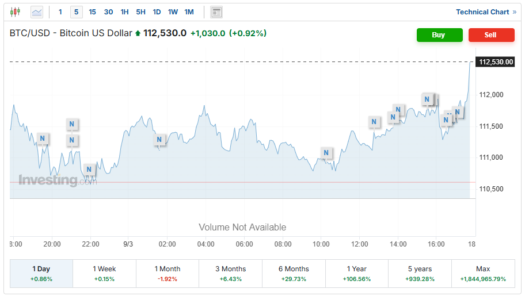The height and width of the screenshot is (300, 525).
Task: Select the 5 years range tab
Action: click(420, 273)
